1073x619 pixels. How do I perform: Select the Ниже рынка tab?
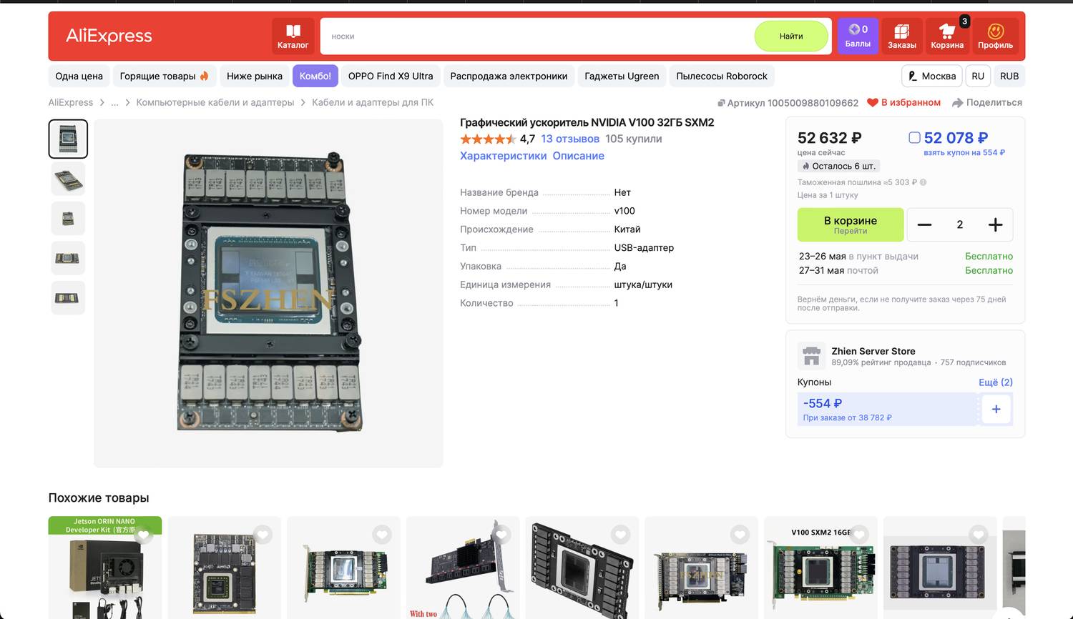255,76
